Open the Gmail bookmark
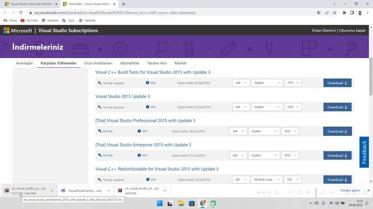Screen dimensions: 373x209 pyautogui.click(x=10, y=20)
